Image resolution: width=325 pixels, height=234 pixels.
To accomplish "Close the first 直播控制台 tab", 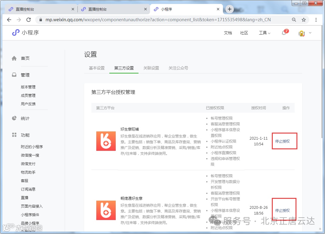I will pyautogui.click(x=73, y=9).
